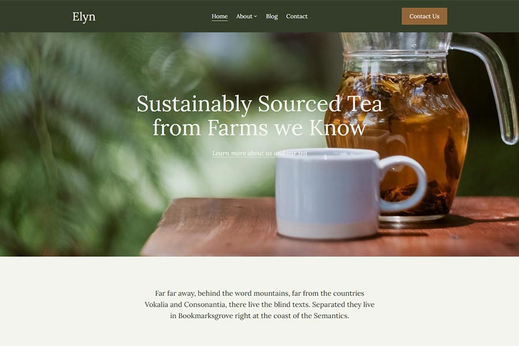Click the Far far away paragraph line
This screenshot has width=519, height=346.
click(x=259, y=294)
